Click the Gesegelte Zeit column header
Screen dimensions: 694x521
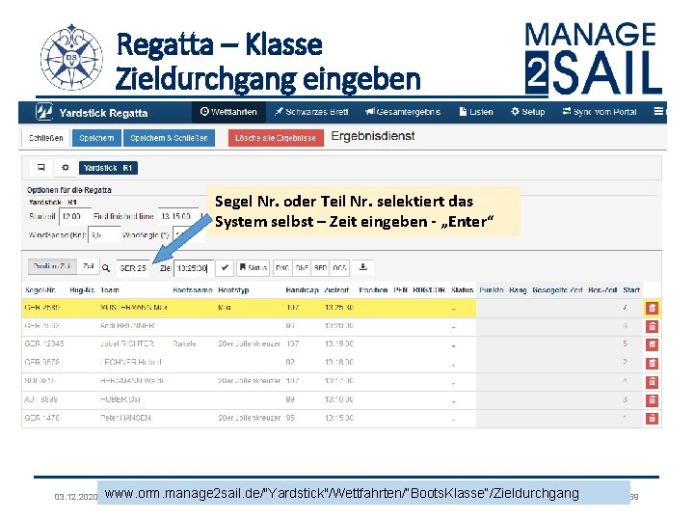557,290
